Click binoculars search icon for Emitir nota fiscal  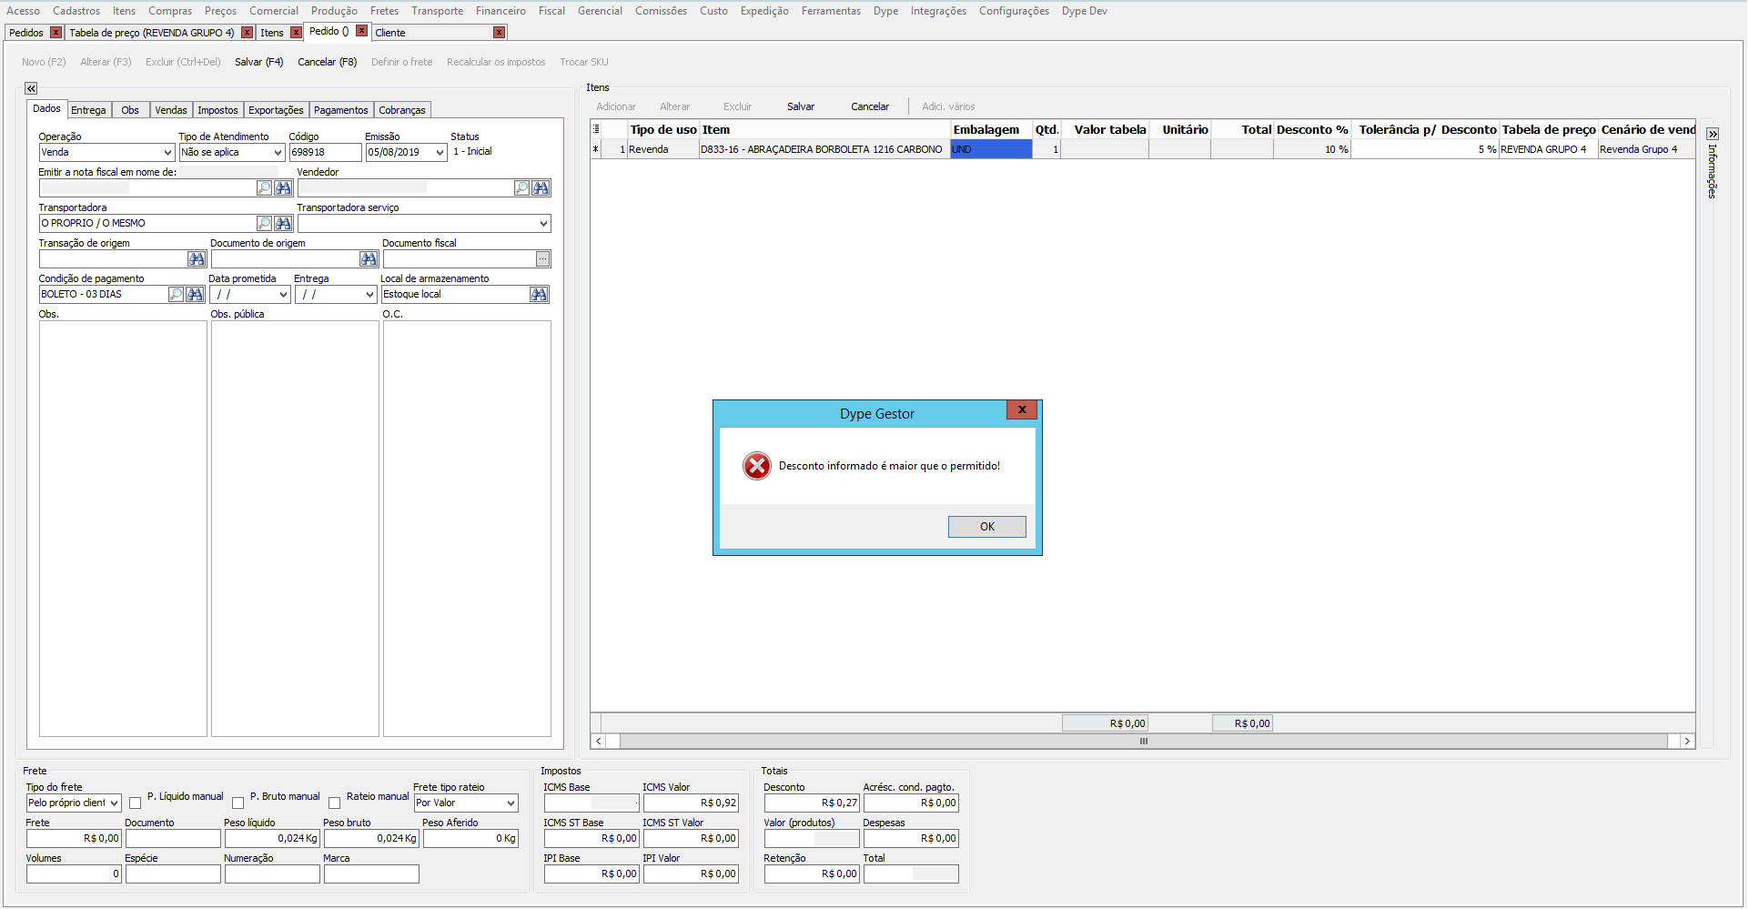click(284, 188)
